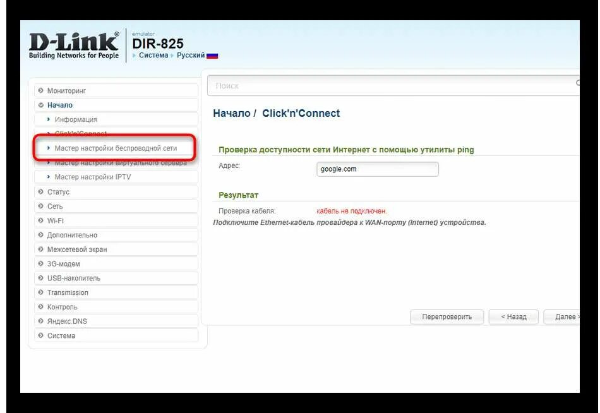Click the Перепроверить button
This screenshot has height=413, width=600.
[x=447, y=317]
